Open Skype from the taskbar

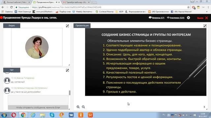[x=52, y=115]
